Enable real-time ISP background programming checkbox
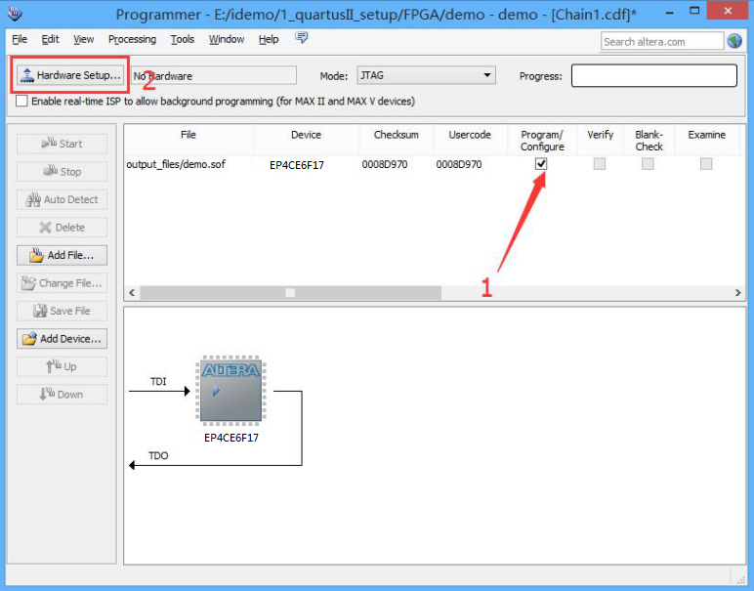754x591 pixels. (21, 102)
